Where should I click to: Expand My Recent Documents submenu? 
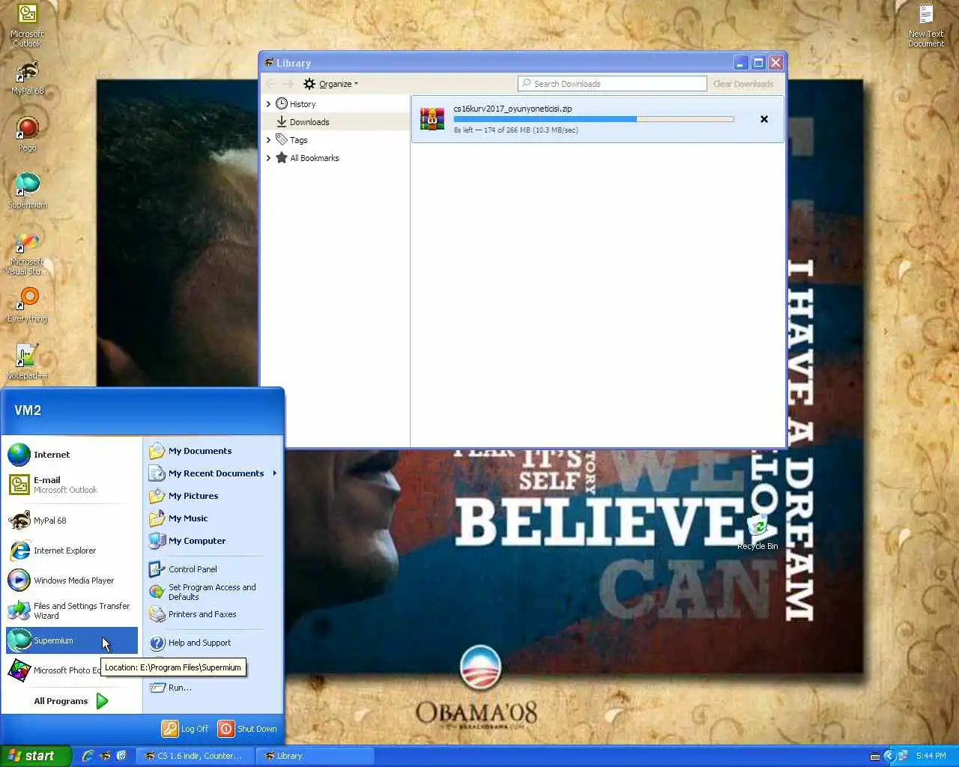(213, 473)
